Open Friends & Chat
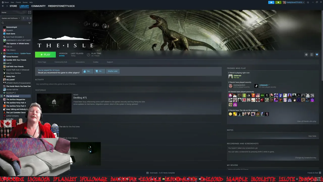The image size is (323, 182). [314, 173]
